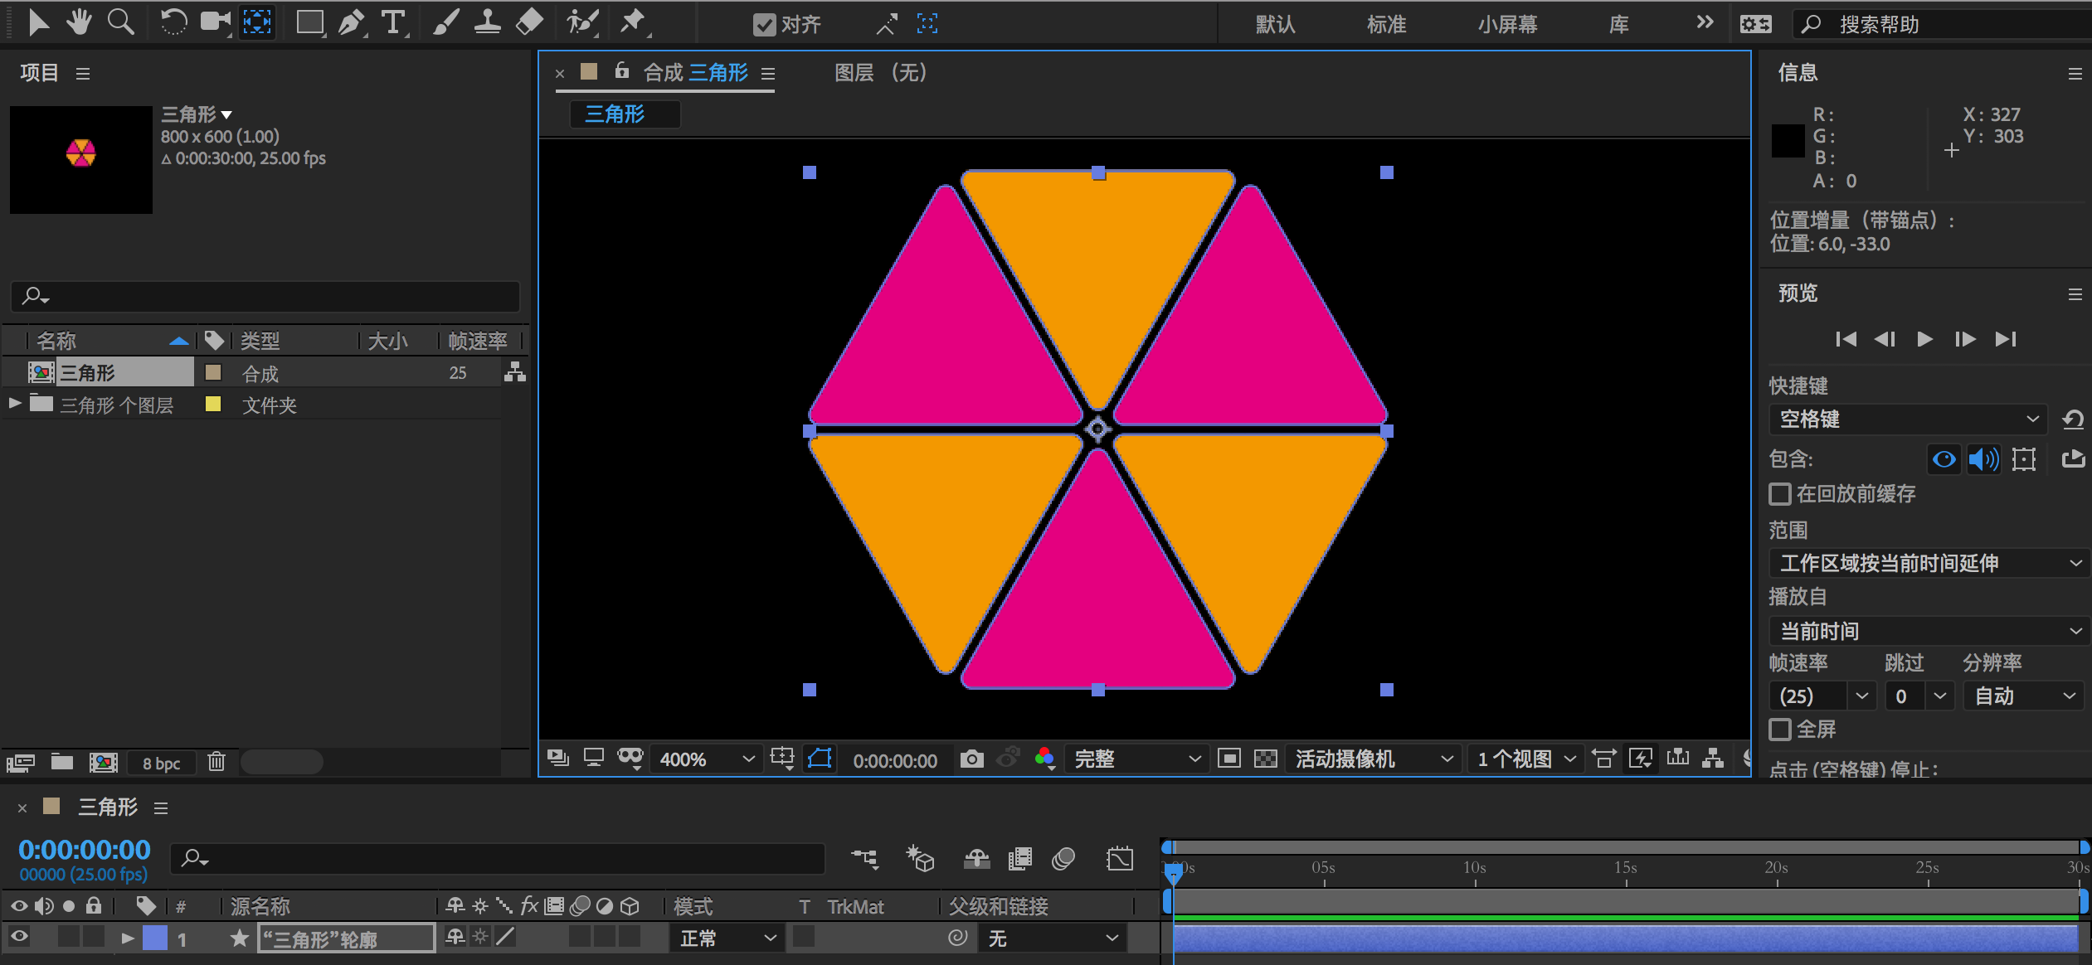The height and width of the screenshot is (965, 2092).
Task: Select the Pen tool
Action: [x=352, y=22]
